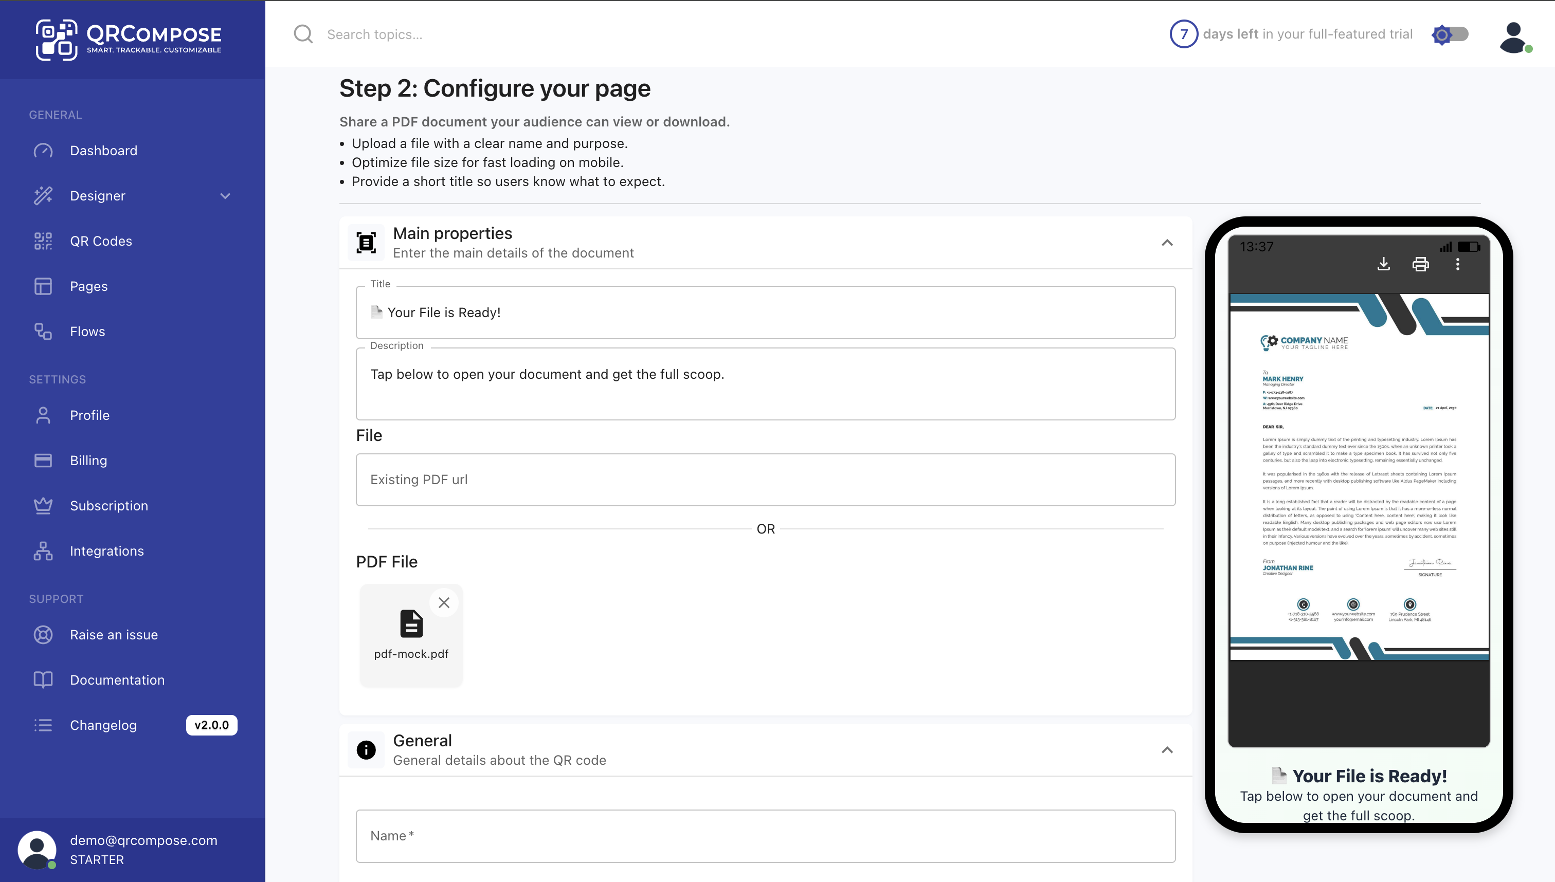This screenshot has height=882, width=1555.
Task: Open Billing settings
Action: click(x=88, y=461)
